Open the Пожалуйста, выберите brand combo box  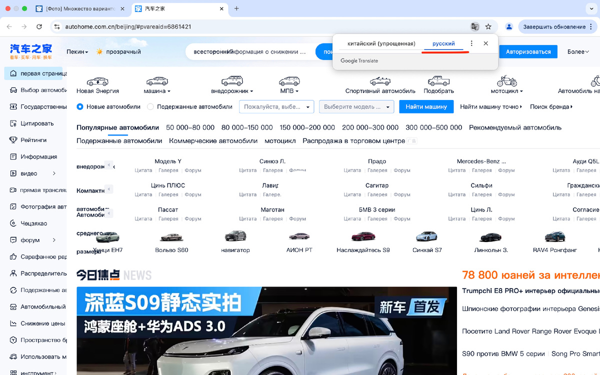(x=276, y=106)
